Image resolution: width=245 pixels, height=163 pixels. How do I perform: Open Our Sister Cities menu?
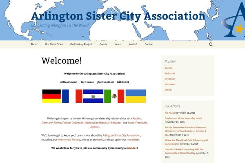tap(54, 44)
